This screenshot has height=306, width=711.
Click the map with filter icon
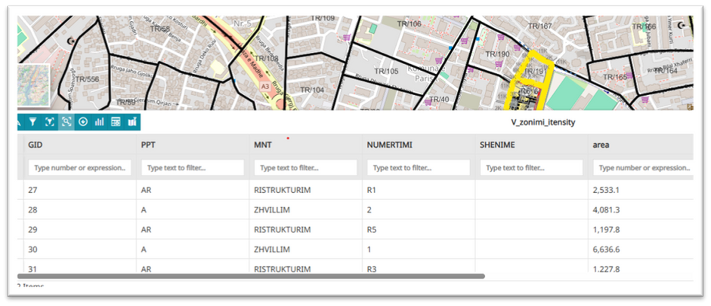(132, 122)
